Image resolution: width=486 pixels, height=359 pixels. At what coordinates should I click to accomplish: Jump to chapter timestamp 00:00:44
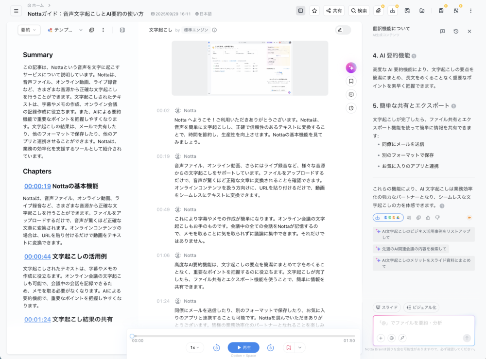37,256
